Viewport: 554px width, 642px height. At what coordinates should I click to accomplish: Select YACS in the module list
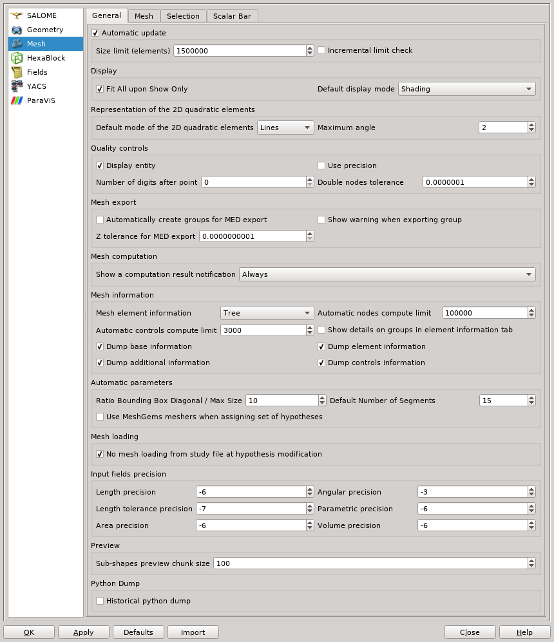coord(46,86)
